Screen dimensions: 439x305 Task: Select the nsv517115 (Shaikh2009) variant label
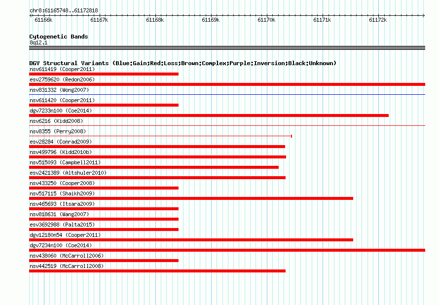tap(62, 193)
